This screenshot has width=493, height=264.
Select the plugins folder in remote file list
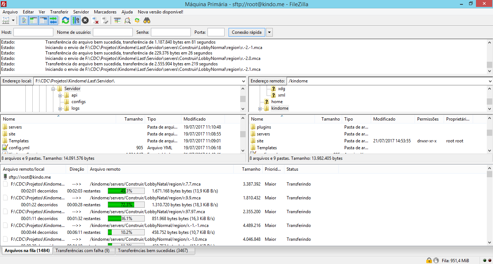pyautogui.click(x=264, y=127)
